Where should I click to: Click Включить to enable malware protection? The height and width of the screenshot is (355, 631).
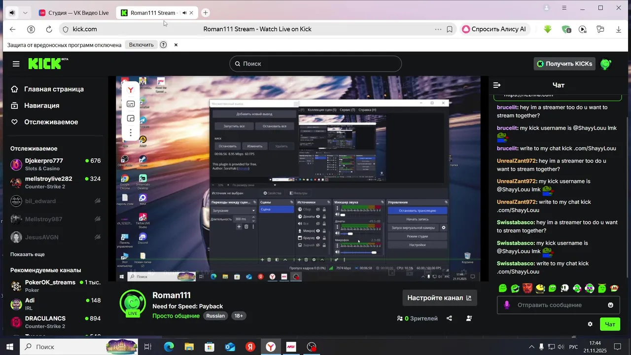[141, 45]
